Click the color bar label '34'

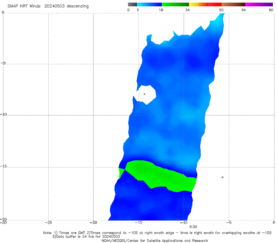[188, 10]
